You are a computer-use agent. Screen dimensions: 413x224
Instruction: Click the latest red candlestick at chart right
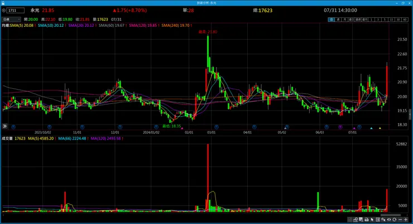[387, 81]
